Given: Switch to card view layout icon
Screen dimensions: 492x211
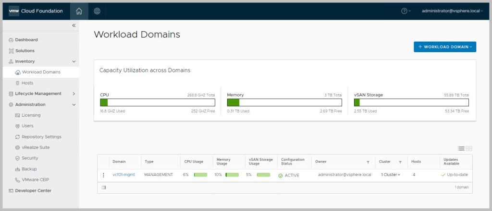Looking at the screenshot, I should click(x=469, y=149).
